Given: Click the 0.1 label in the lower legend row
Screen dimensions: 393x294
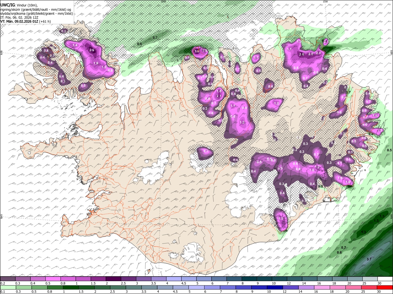Looking at the screenshot, I should 2,292.
